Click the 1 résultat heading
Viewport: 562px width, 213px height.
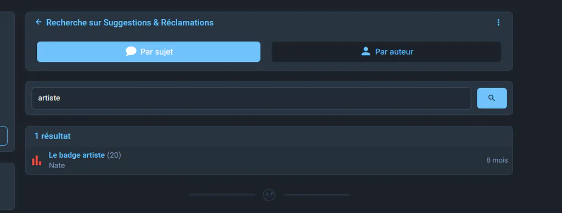(52, 136)
